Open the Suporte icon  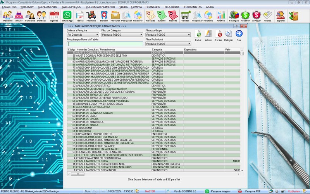pos(281,16)
